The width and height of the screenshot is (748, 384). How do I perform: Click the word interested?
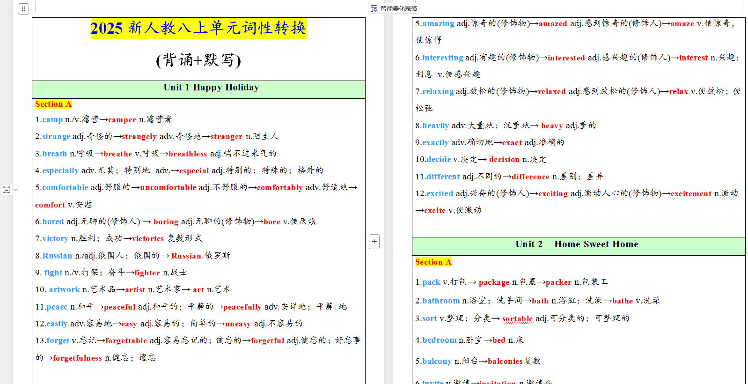[566, 58]
